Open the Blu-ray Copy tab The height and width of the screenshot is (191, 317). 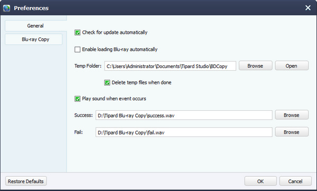[x=34, y=39]
